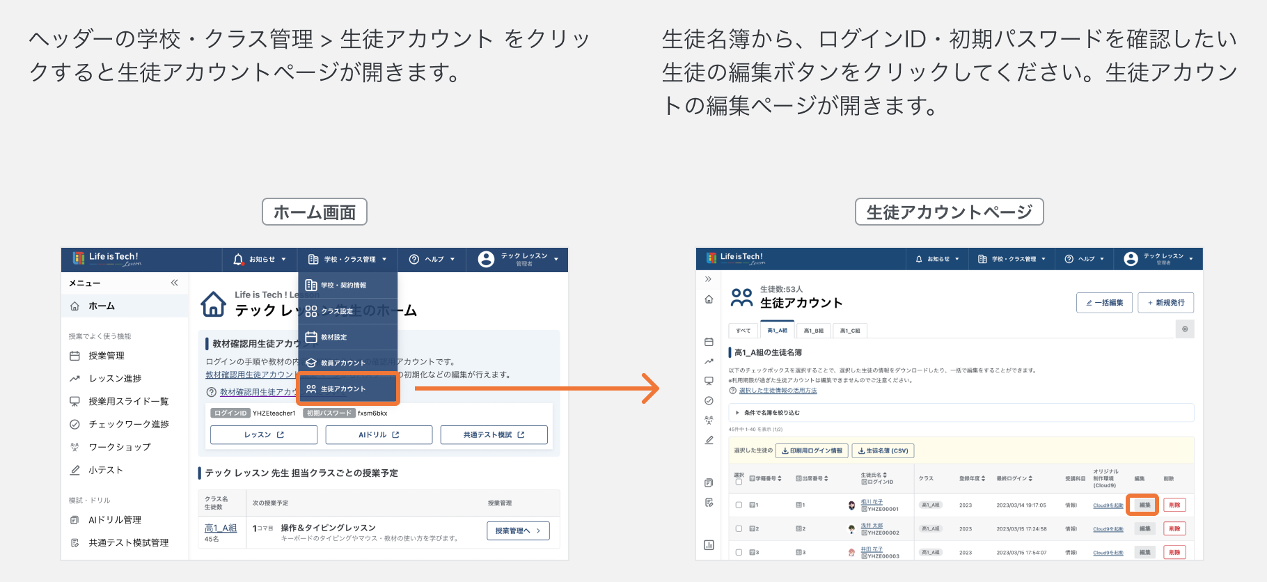The image size is (1267, 582).
Task: Click workshop people icon in collapsed sidebar
Action: click(709, 420)
